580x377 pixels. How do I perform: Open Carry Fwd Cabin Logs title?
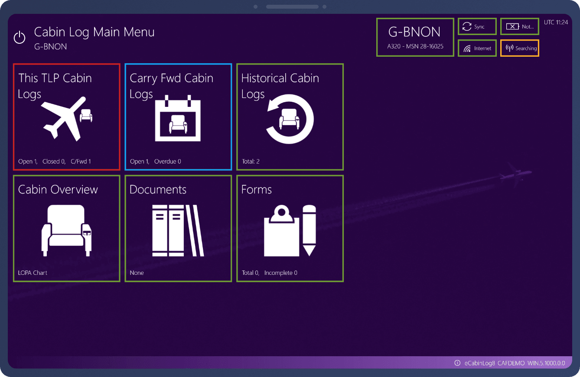[171, 86]
